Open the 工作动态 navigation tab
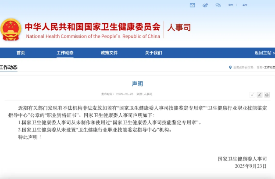The height and width of the screenshot is (179, 275). [x=65, y=53]
